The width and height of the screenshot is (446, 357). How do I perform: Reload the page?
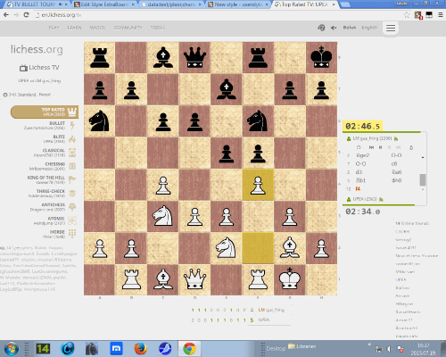click(26, 15)
